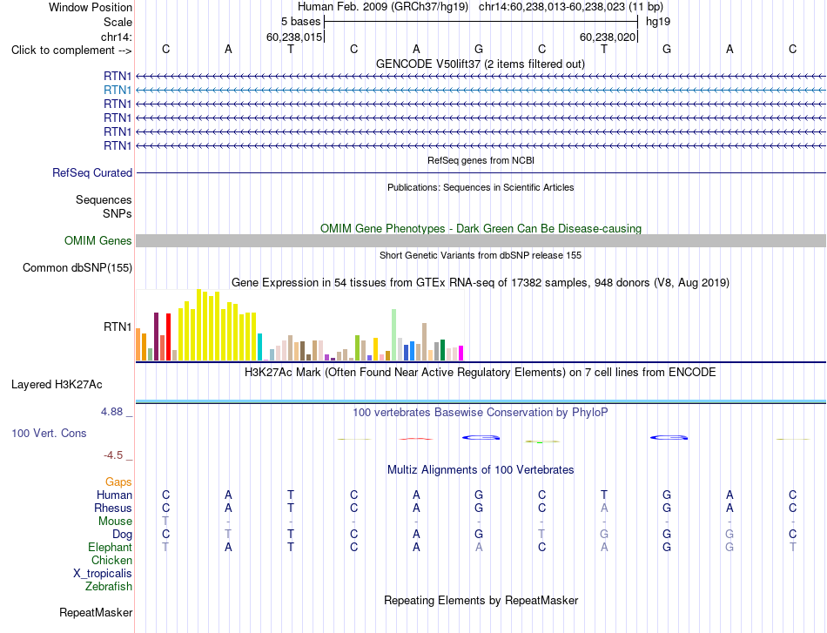Image resolution: width=827 pixels, height=633 pixels.
Task: Click the SNPs publications track label
Action: 118,213
